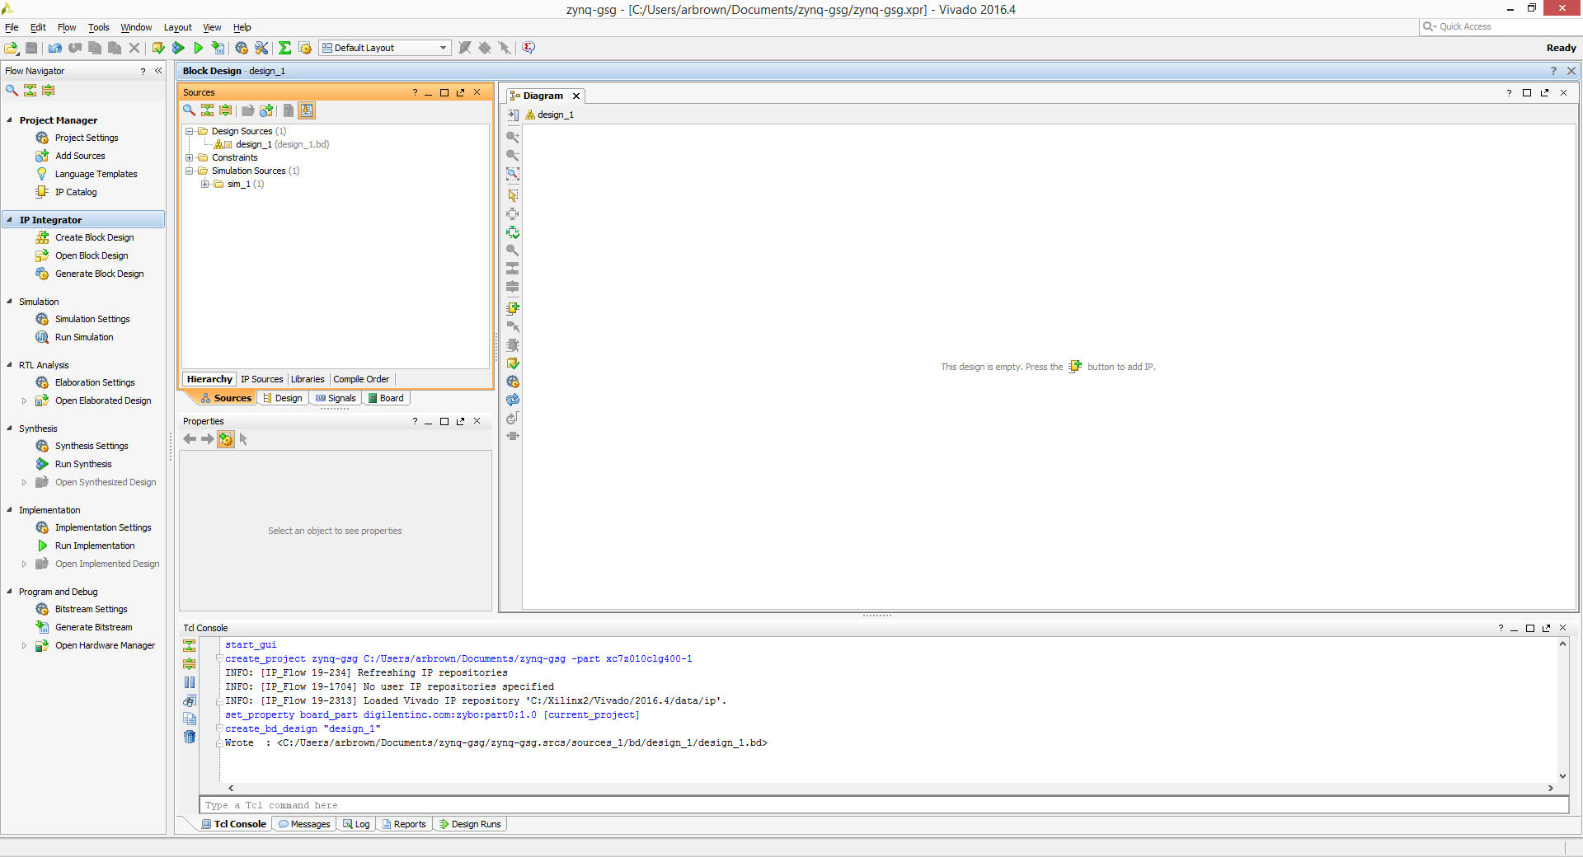Click Open Hardware Manager link
1583x857 pixels.
pyautogui.click(x=105, y=645)
